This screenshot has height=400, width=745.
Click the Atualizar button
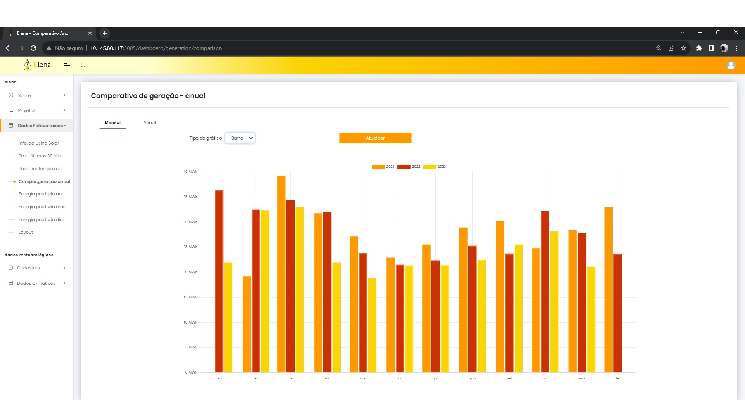tap(375, 138)
